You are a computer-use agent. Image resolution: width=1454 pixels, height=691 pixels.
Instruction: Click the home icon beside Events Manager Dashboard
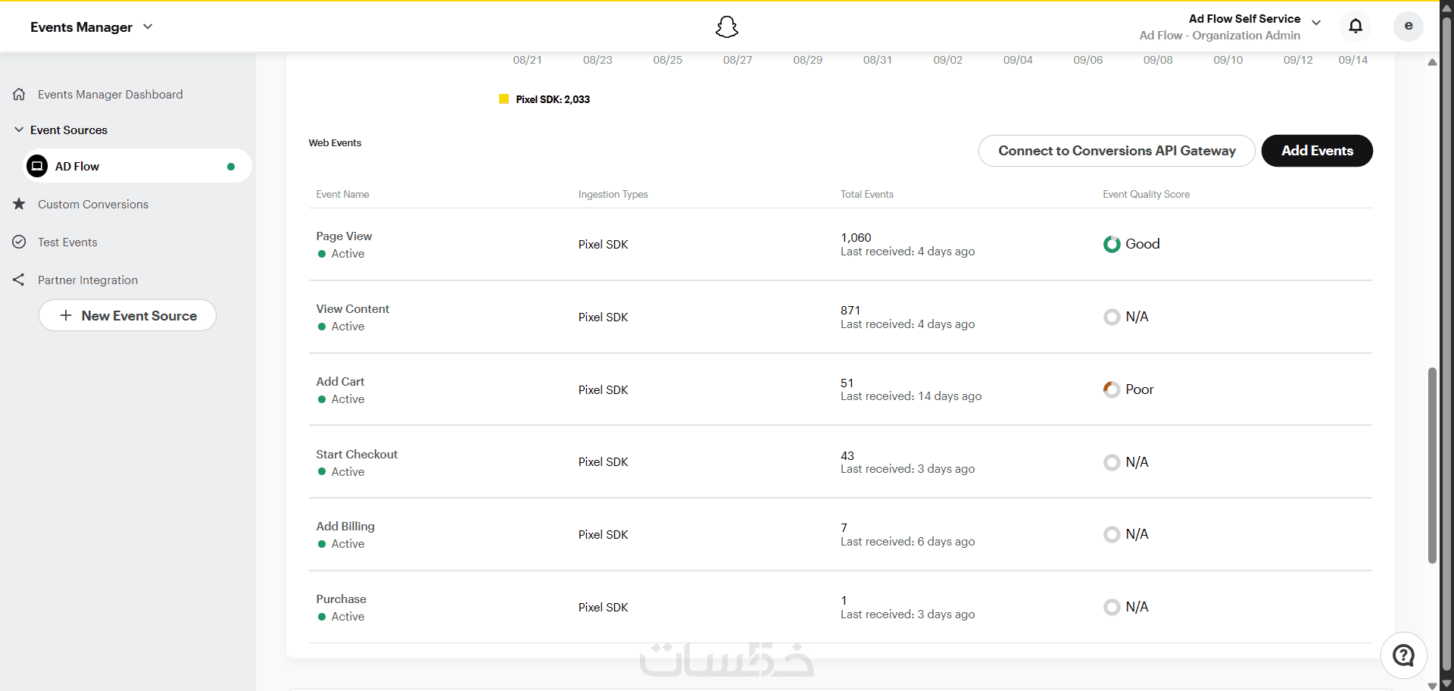tap(20, 95)
